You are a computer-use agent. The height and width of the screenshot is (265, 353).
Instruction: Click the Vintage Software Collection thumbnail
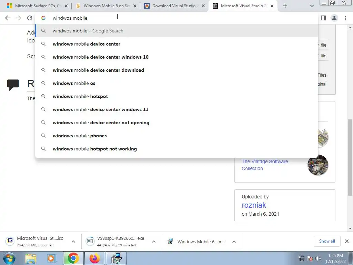[x=317, y=165]
